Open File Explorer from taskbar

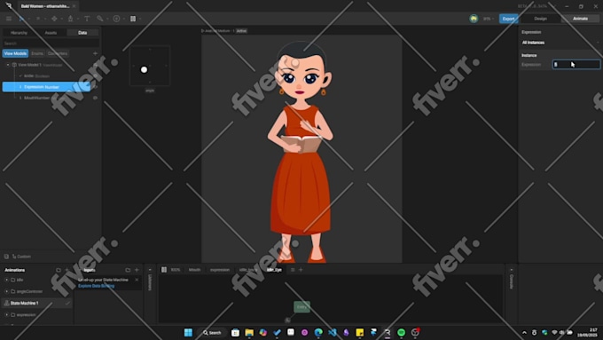249,332
